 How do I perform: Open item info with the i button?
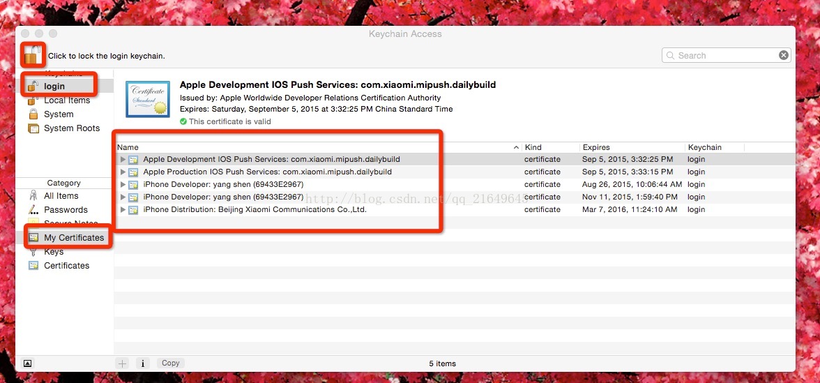coord(144,363)
